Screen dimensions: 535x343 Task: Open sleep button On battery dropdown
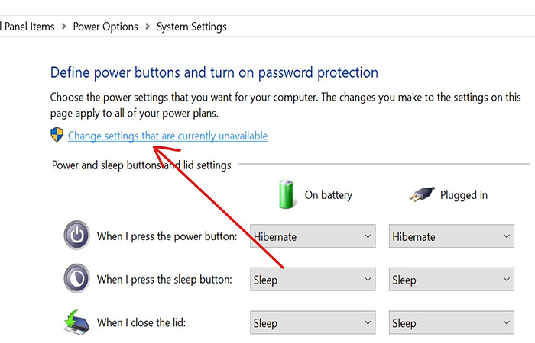click(x=313, y=280)
